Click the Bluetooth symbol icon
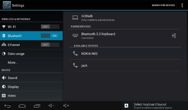 tap(4, 36)
